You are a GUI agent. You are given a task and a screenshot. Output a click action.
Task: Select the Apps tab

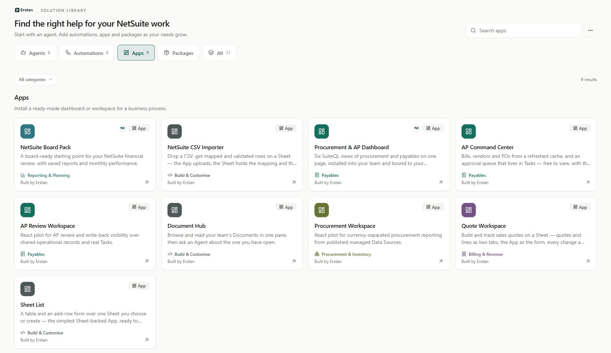click(x=136, y=53)
